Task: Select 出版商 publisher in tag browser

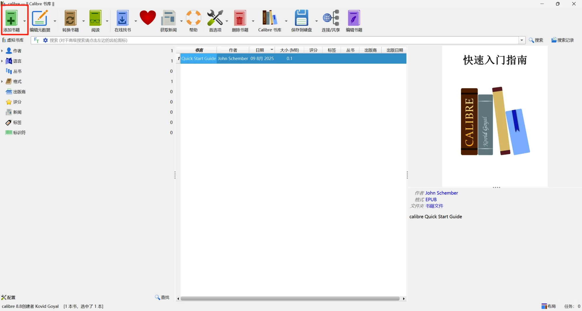Action: pyautogui.click(x=19, y=92)
